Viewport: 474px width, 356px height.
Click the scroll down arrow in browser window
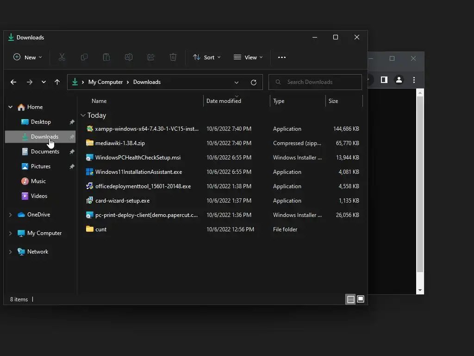[420, 290]
